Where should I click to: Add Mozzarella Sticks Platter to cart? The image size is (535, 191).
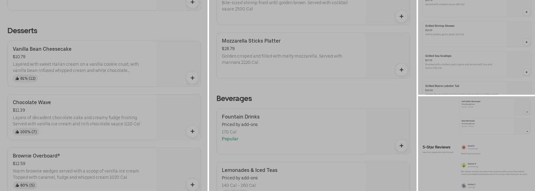coord(401,70)
